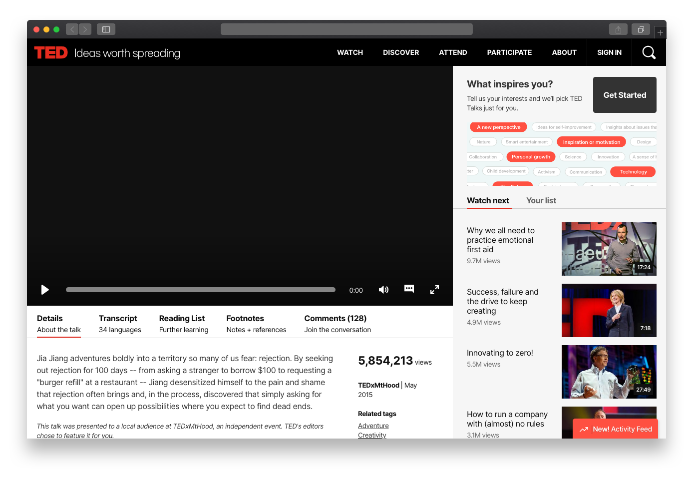The image size is (693, 477).
Task: Open the subtitles speech-bubble icon
Action: pos(409,289)
